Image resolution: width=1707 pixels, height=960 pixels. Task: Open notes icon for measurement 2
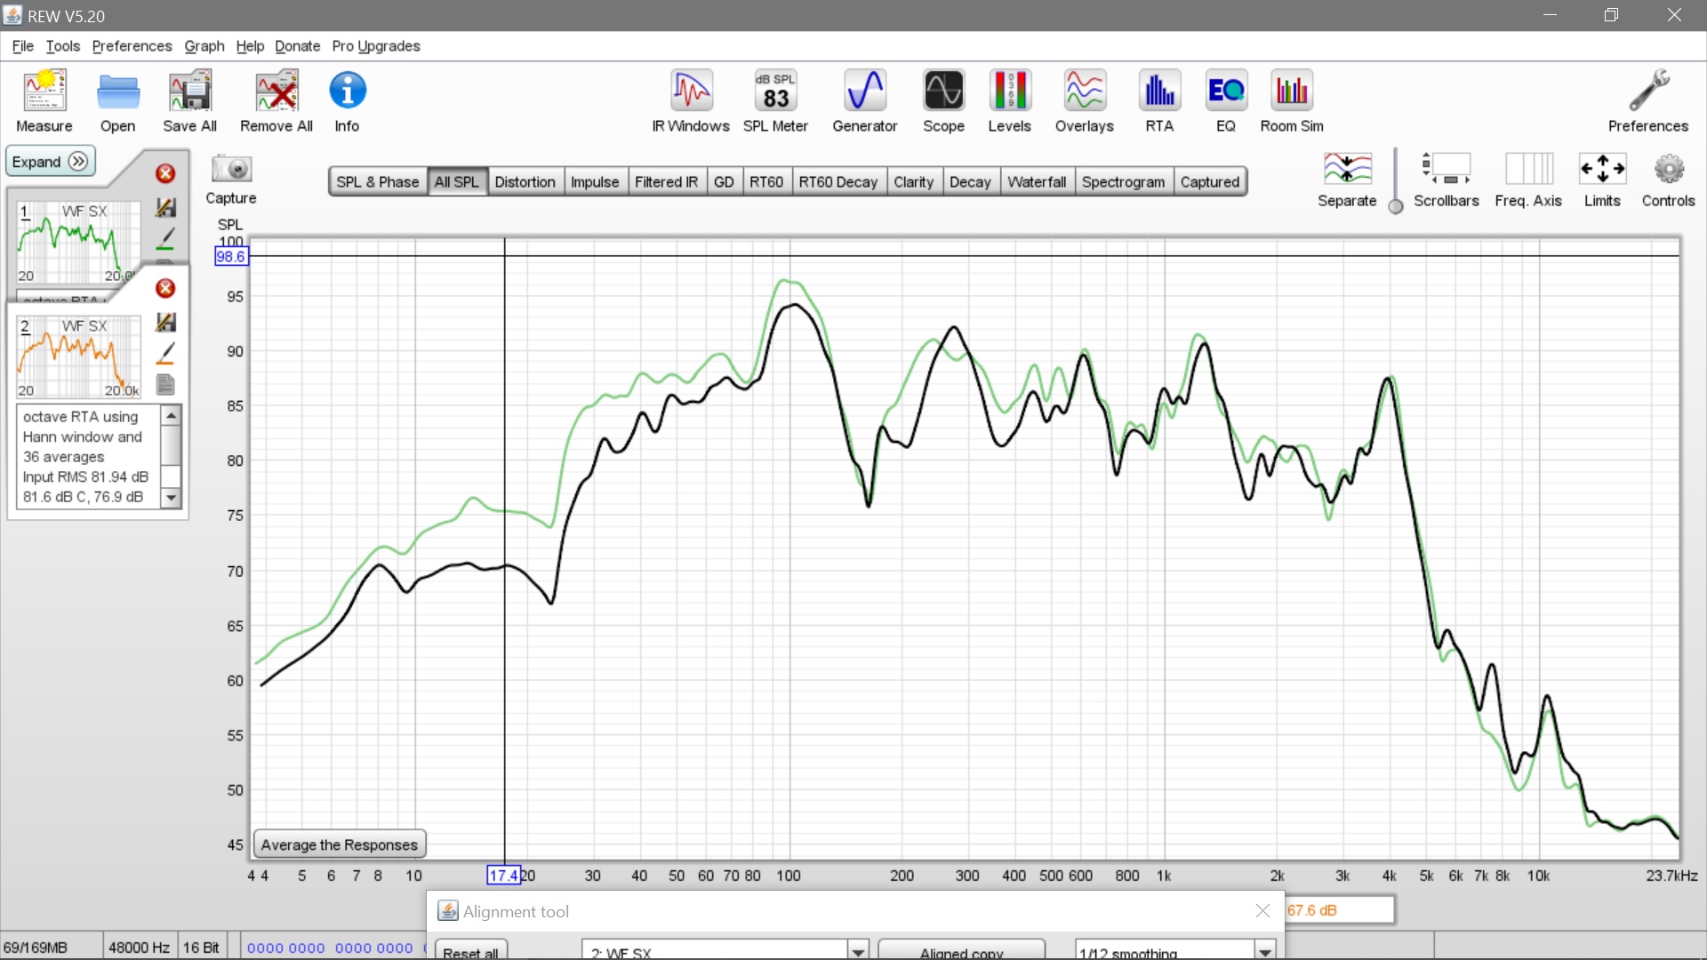[x=165, y=385]
